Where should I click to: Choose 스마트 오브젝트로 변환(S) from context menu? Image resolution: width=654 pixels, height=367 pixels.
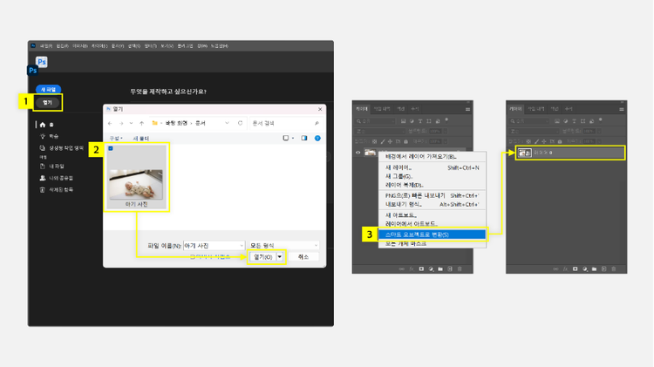click(x=433, y=234)
